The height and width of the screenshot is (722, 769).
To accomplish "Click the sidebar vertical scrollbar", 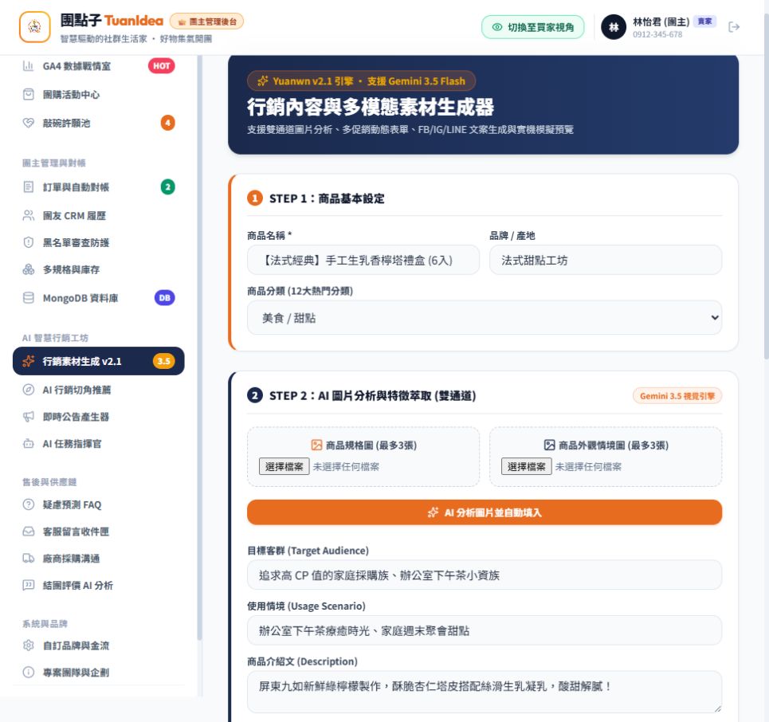I will [x=199, y=347].
